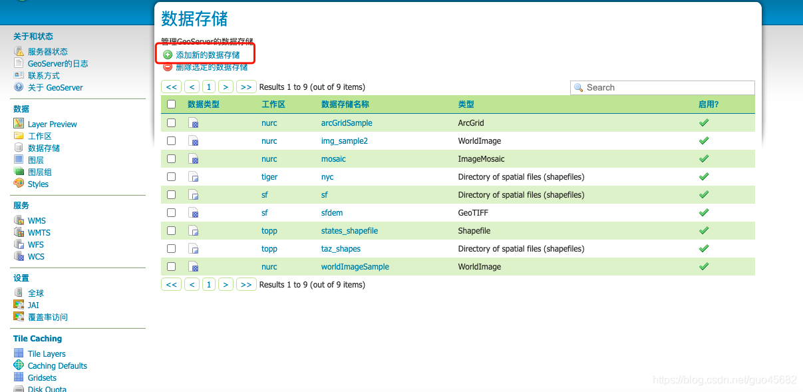Click the JAI settings icon
This screenshot has height=392, width=803.
click(x=19, y=305)
